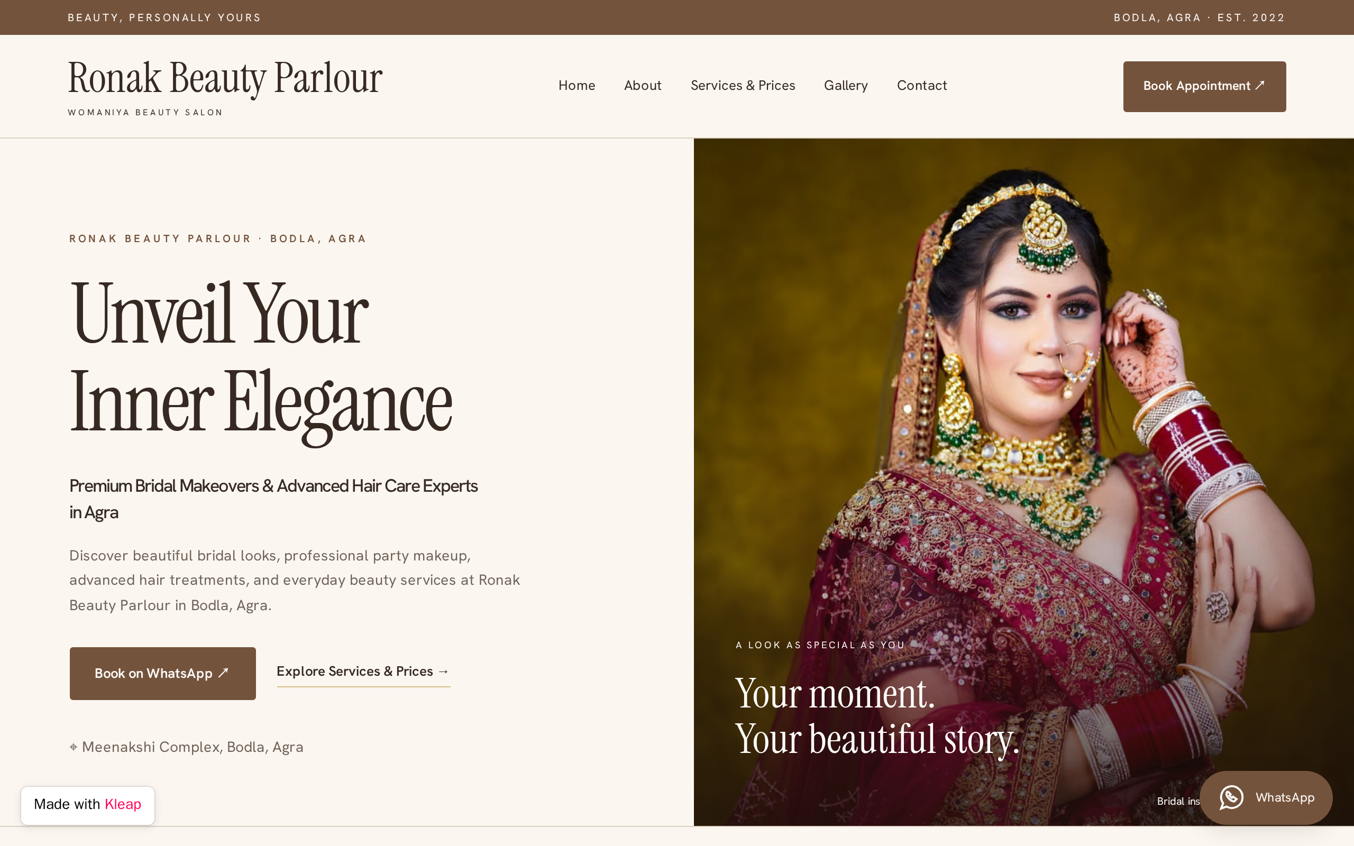Viewport: 1354px width, 846px height.
Task: Go to the About page
Action: pos(642,86)
